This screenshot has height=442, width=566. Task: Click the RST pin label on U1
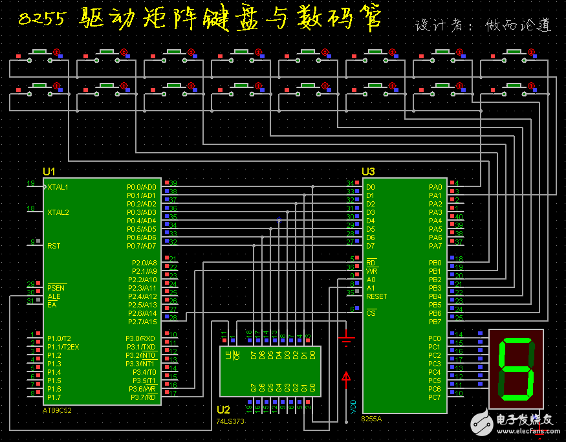54,246
